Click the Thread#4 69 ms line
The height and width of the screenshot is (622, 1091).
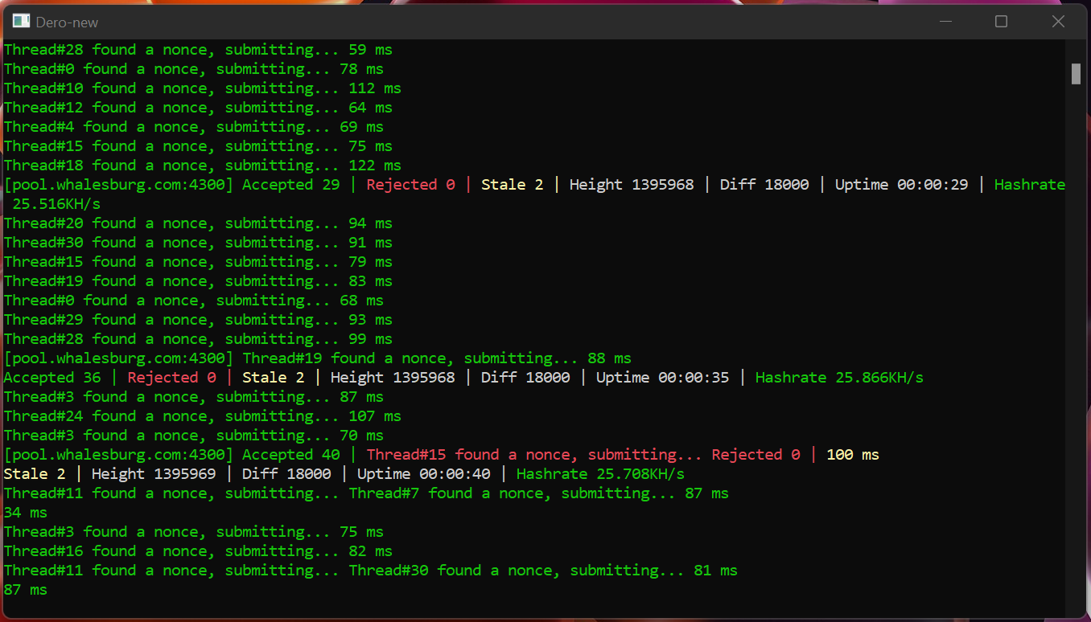click(194, 127)
